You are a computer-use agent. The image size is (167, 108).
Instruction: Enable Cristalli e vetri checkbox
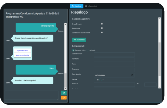[102, 24]
